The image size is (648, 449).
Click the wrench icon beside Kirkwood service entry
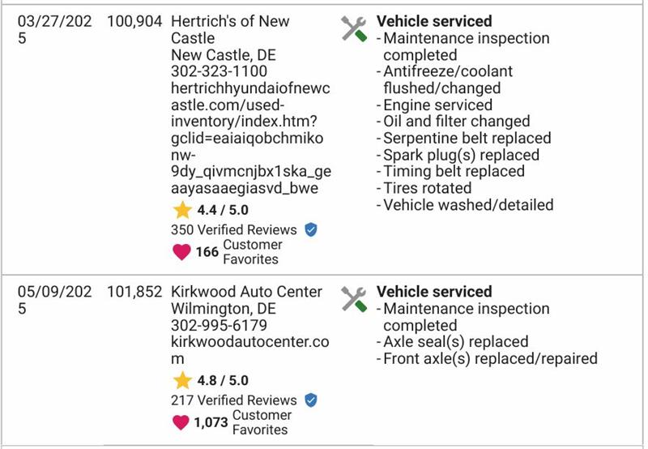point(355,299)
